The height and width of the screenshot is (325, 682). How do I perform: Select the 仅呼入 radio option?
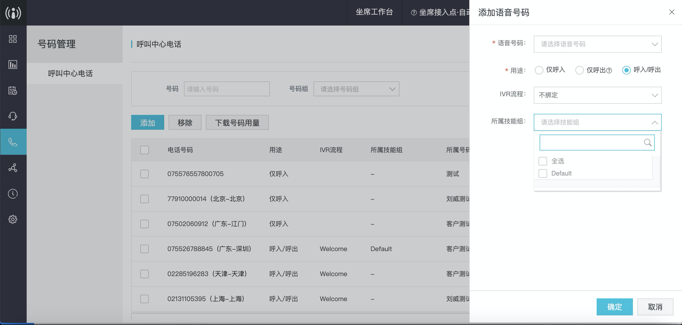pyautogui.click(x=539, y=70)
